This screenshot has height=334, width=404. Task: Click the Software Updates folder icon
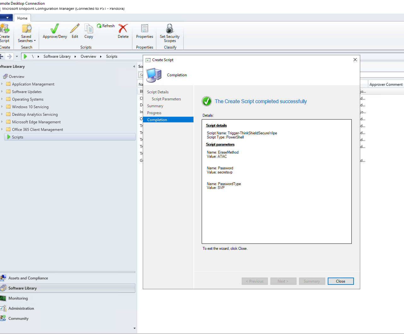pos(9,91)
